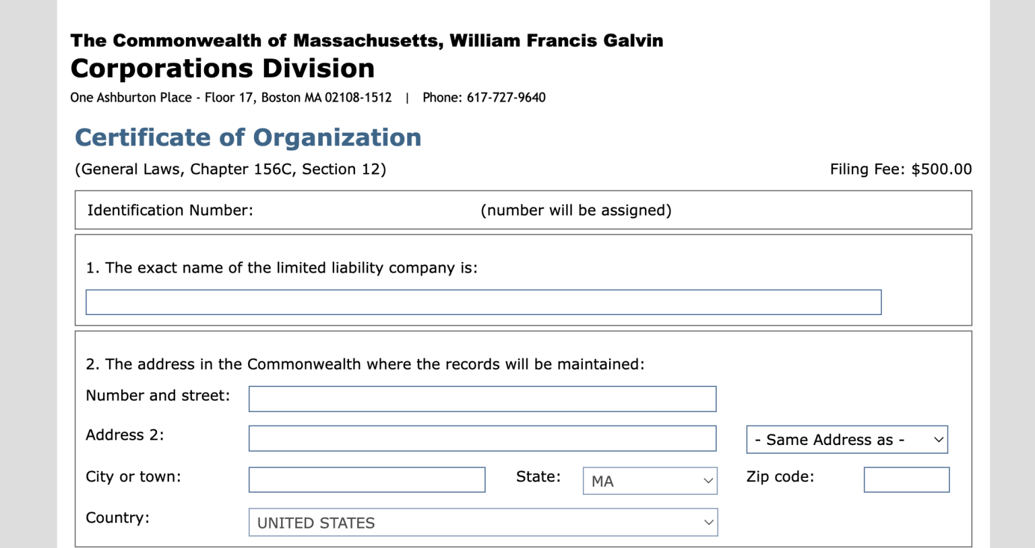Click the Corporations Division title
The image size is (1035, 548).
click(222, 68)
